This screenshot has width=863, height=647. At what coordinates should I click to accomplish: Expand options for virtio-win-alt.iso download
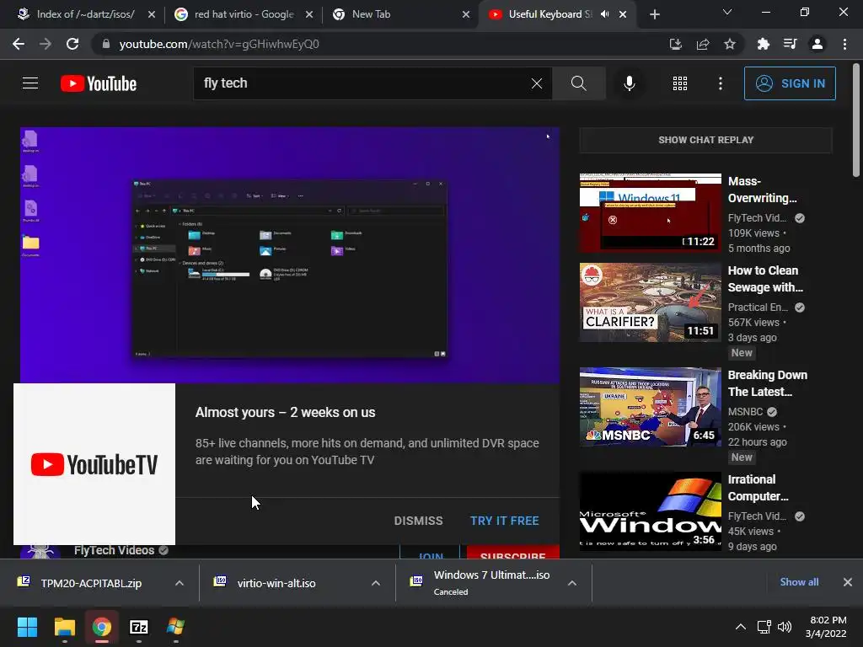click(x=376, y=583)
